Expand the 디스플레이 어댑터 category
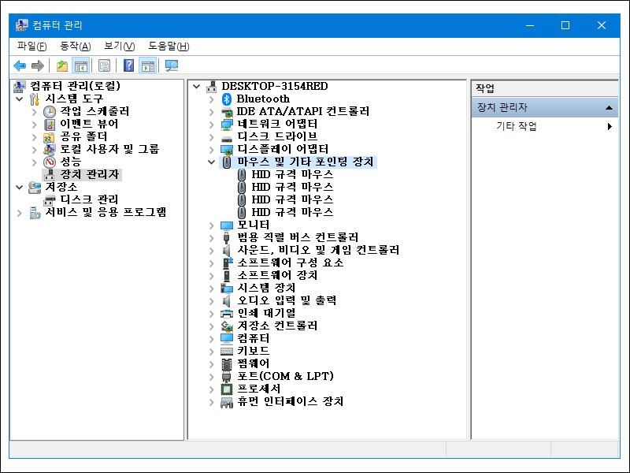Image resolution: width=630 pixels, height=473 pixels. (212, 150)
